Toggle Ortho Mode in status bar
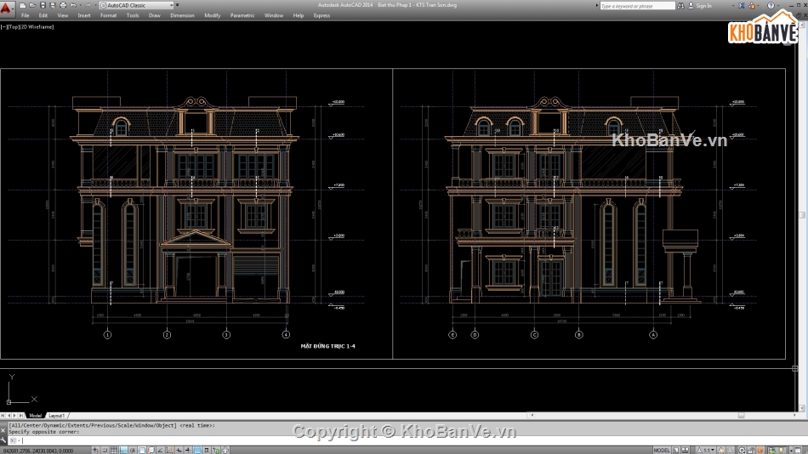Viewport: 808px width, 454px height. click(123, 451)
